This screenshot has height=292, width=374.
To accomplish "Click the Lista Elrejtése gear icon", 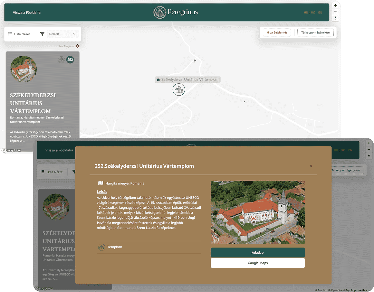I will (77, 46).
